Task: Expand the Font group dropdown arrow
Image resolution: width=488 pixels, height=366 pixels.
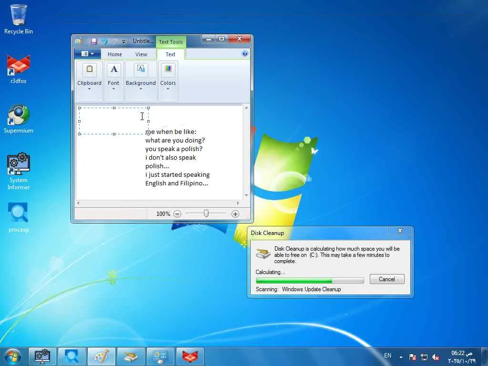Action: pyautogui.click(x=113, y=89)
